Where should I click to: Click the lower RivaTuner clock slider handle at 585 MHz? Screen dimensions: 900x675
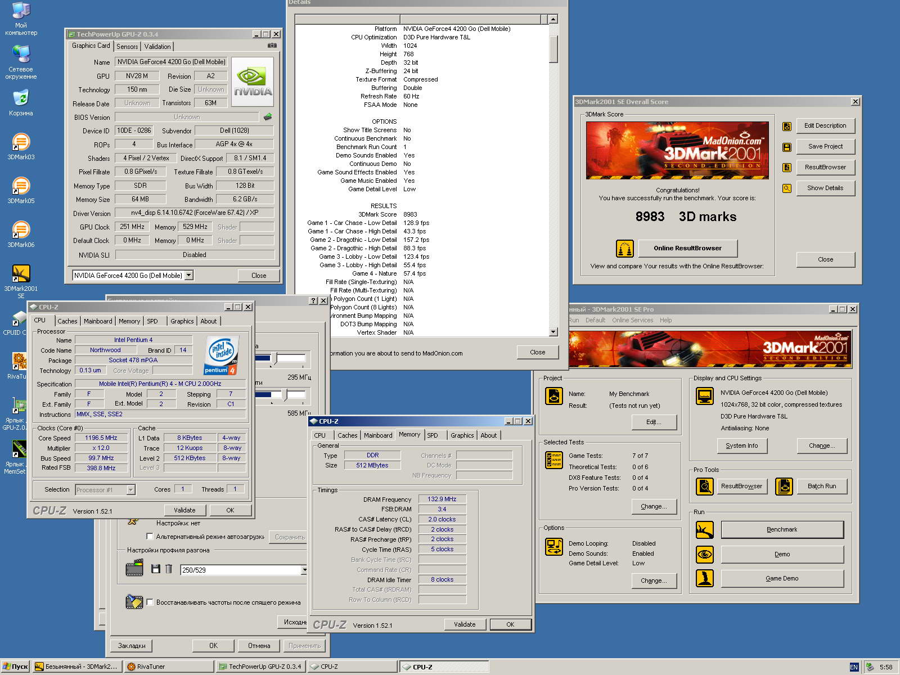click(285, 395)
